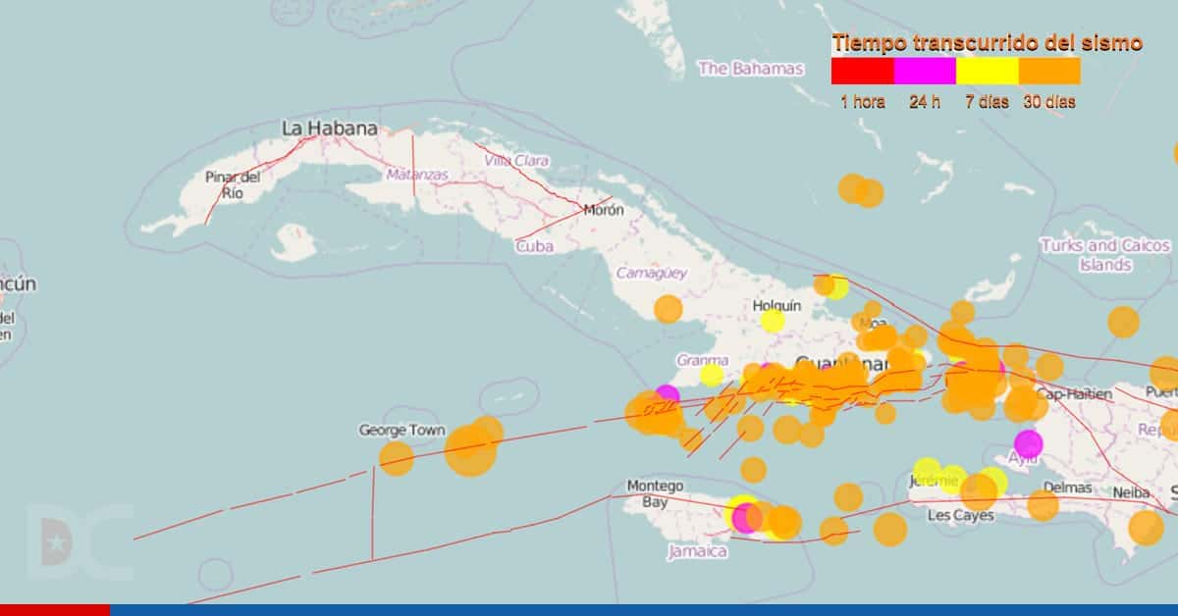Click the Villa Clara label
This screenshot has height=616, width=1178.
(x=517, y=161)
